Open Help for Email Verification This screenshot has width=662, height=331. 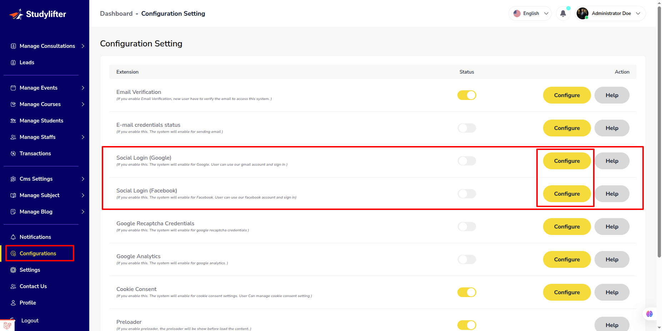(612, 95)
